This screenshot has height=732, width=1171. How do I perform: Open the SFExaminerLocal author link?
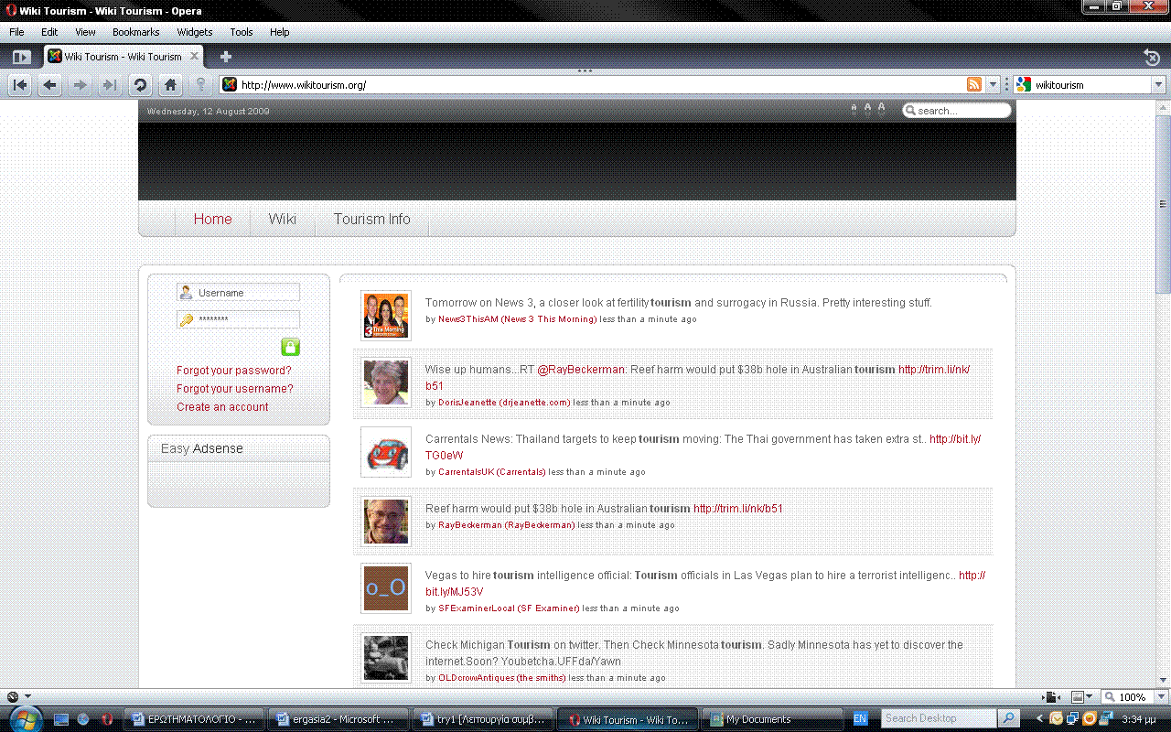[x=509, y=608]
